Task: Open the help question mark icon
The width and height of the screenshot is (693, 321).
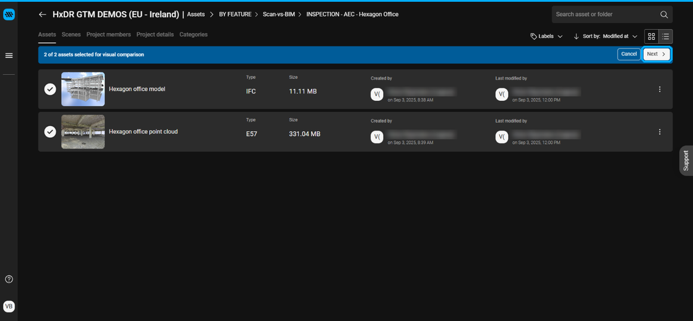Action: tap(9, 279)
